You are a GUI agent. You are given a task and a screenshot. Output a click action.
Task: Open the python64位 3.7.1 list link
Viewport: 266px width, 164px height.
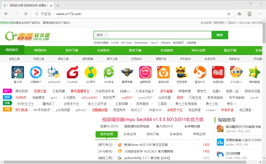click(x=147, y=158)
